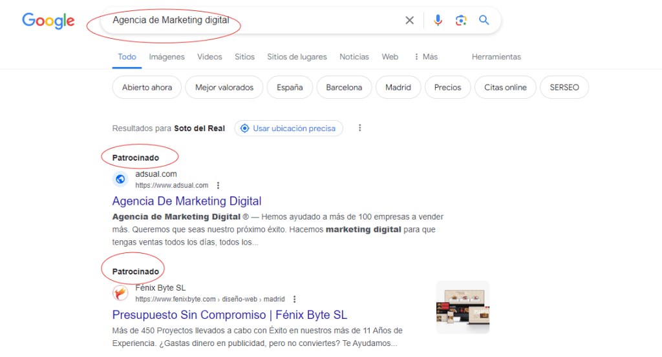Viewport: 662px width, 357px height.
Task: Open Herramientas search tools
Action: coord(496,57)
